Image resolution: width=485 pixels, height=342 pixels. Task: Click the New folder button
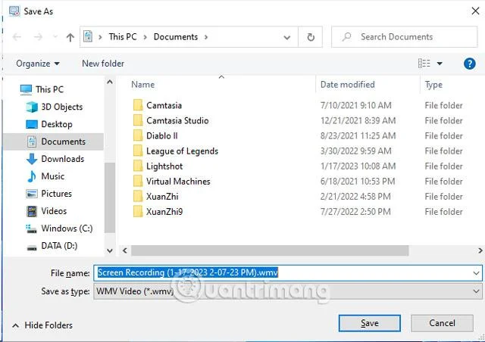click(103, 64)
